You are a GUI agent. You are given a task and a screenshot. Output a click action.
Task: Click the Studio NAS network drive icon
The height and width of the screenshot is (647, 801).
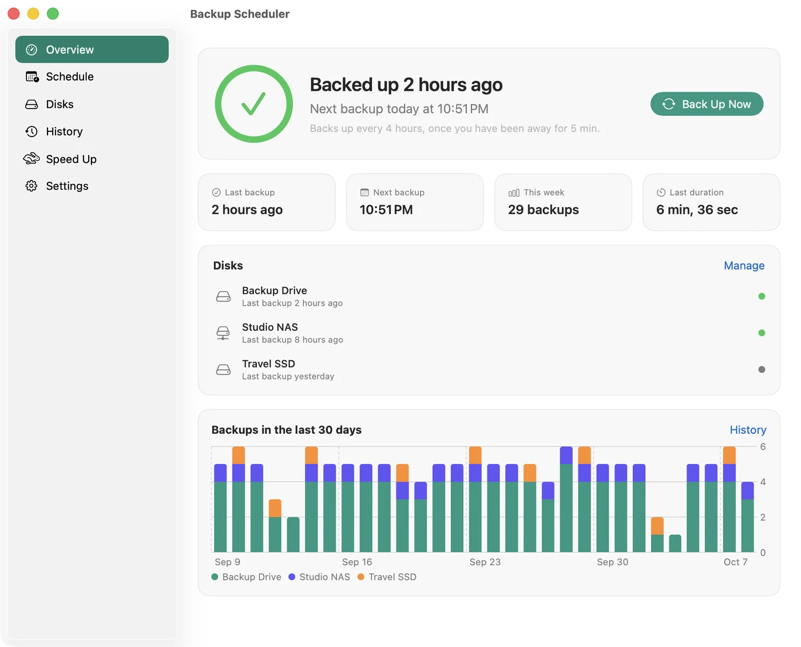point(223,333)
